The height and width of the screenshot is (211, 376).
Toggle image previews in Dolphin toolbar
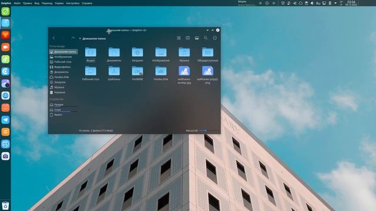(x=197, y=38)
